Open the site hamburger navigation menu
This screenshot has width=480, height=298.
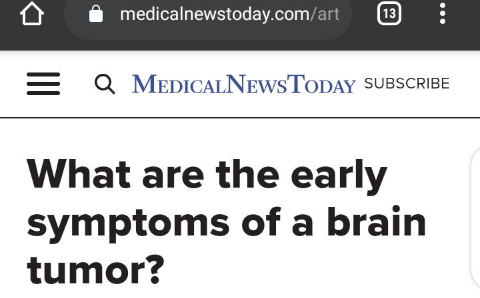click(x=43, y=84)
